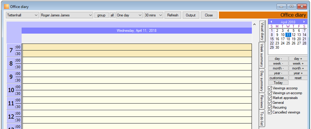Disable Cancelled viewings checkbox
Viewport: 311px width, 129px height.
270,112
